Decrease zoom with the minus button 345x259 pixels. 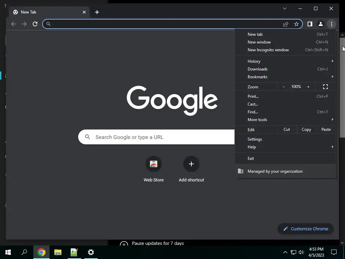tap(284, 87)
